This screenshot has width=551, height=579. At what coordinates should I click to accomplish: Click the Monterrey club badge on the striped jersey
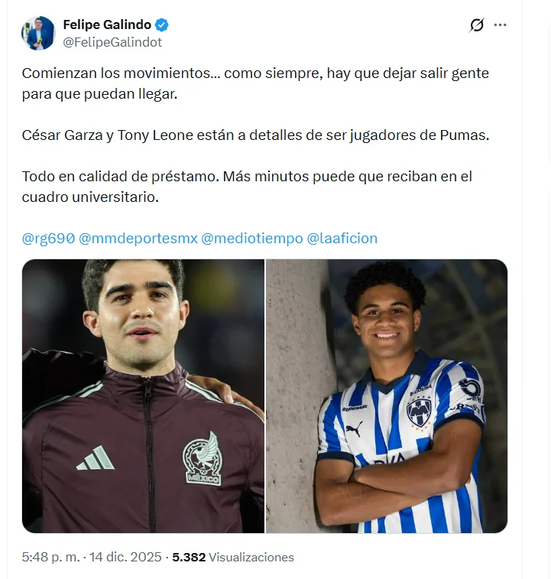(419, 412)
